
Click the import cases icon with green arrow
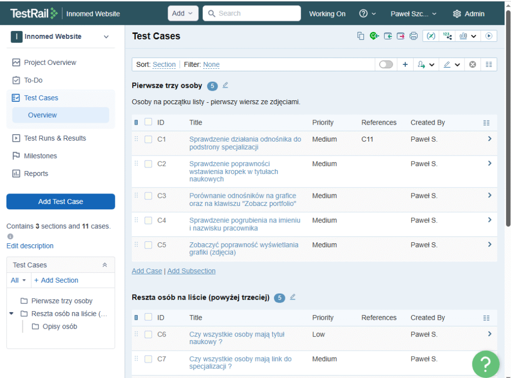pos(388,36)
